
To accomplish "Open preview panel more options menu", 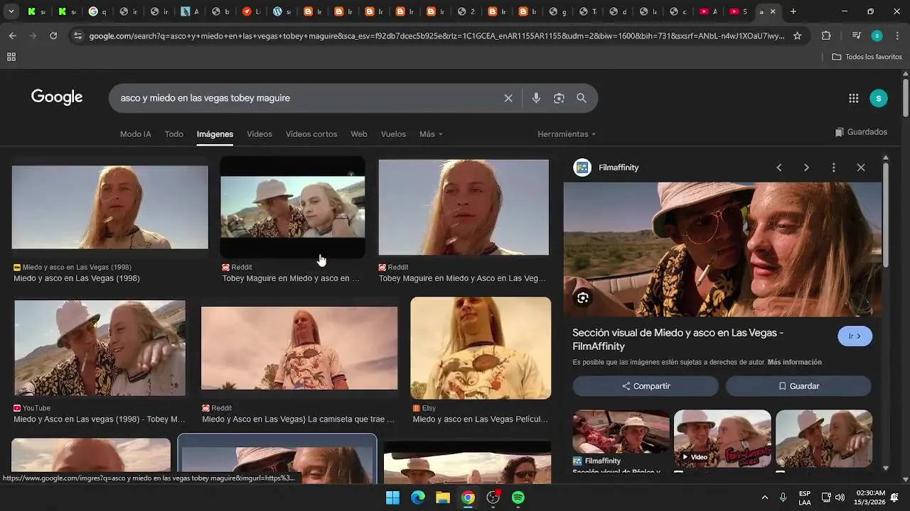I will coord(834,167).
